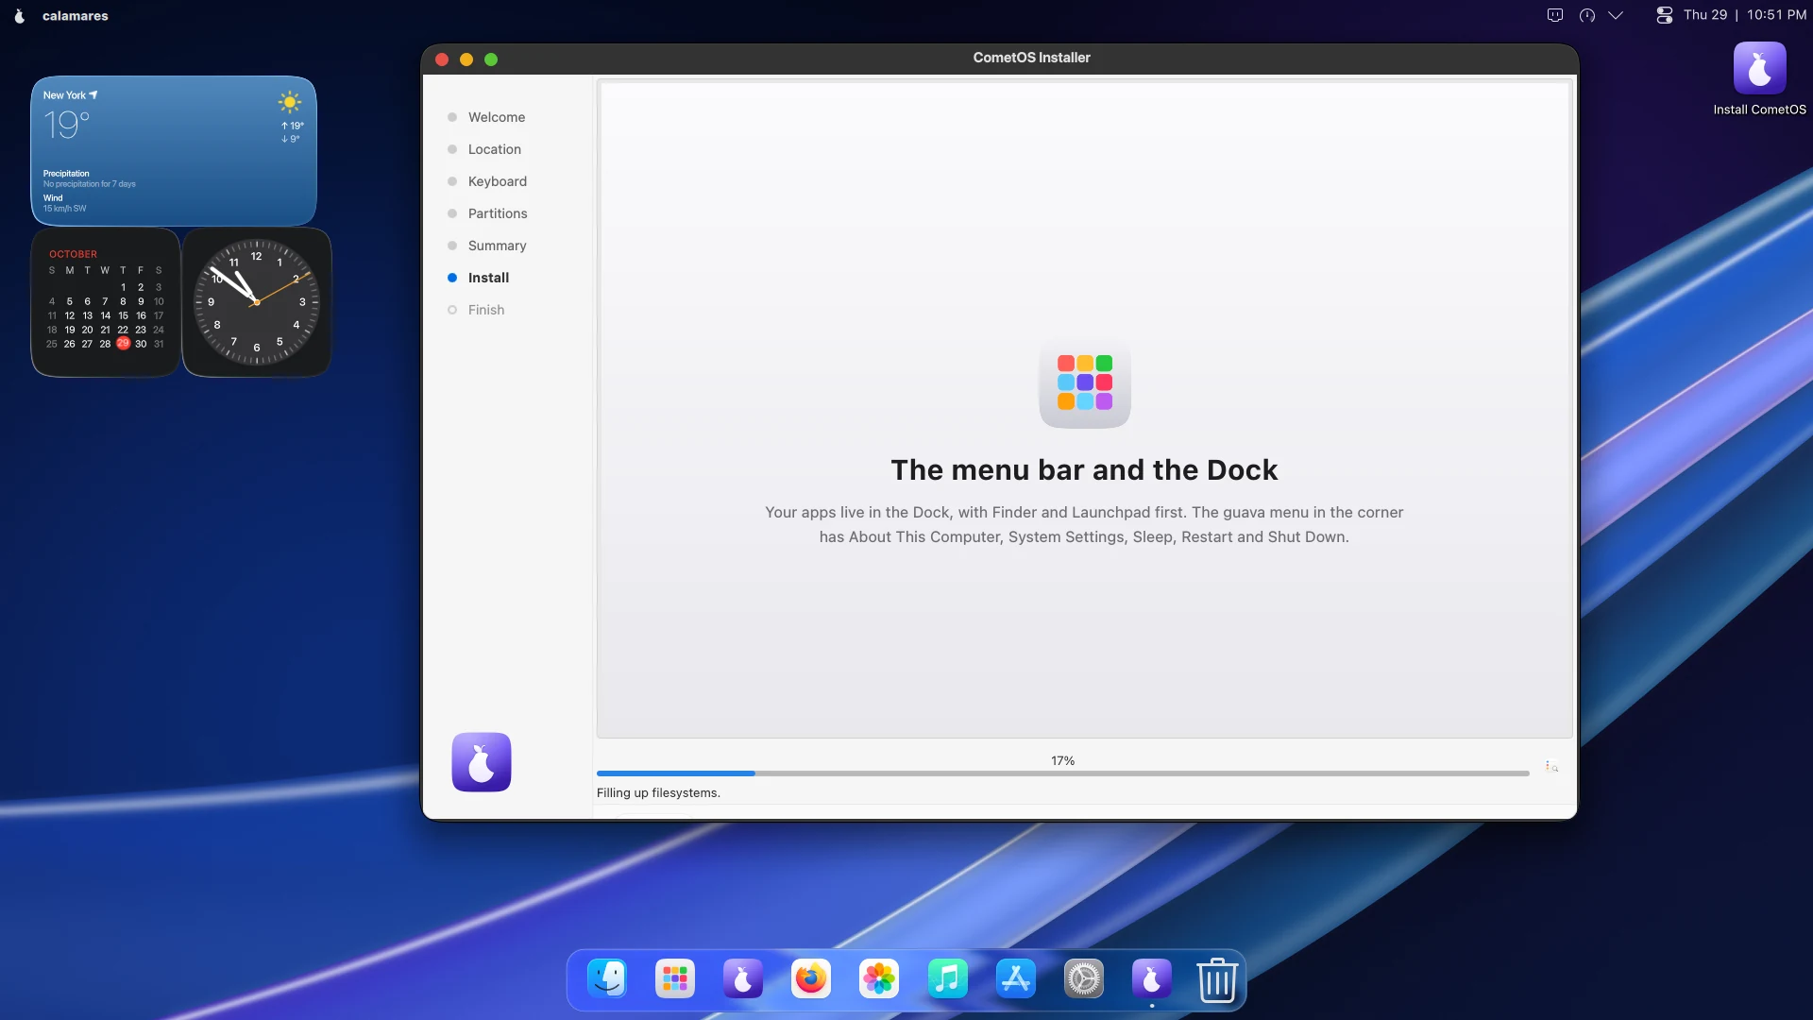Screen dimensions: 1813x1020
Task: Select the Install step in sidebar
Action: [x=488, y=278]
